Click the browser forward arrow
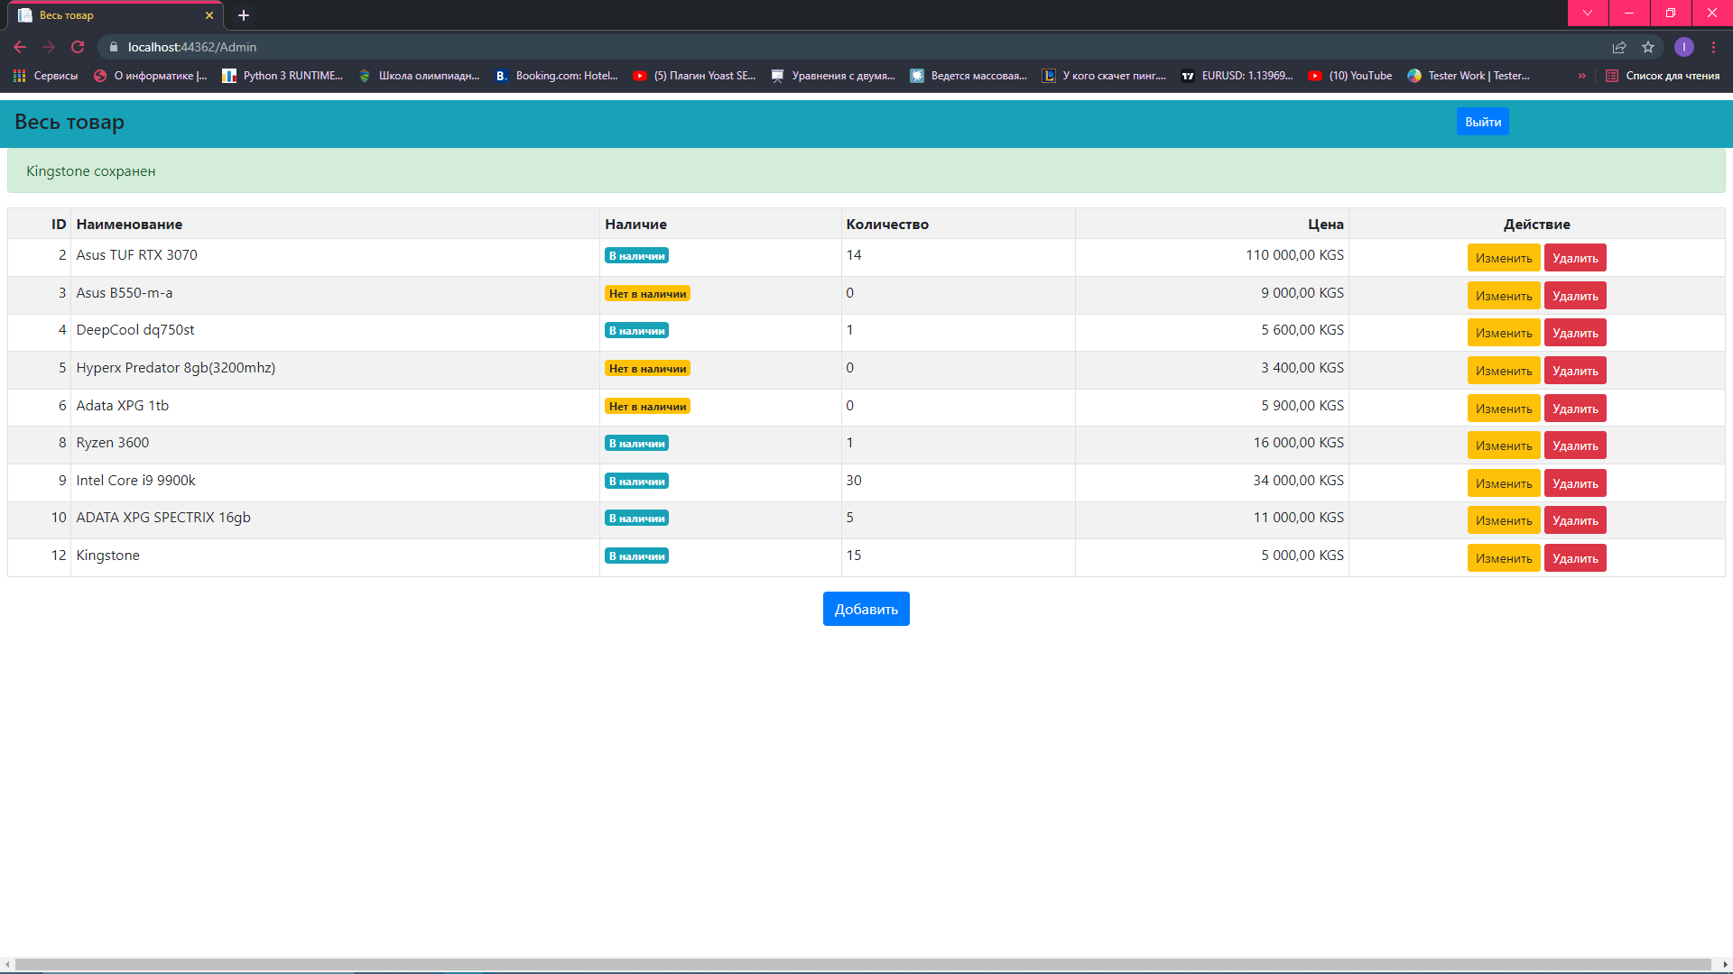The width and height of the screenshot is (1733, 974). pyautogui.click(x=49, y=47)
